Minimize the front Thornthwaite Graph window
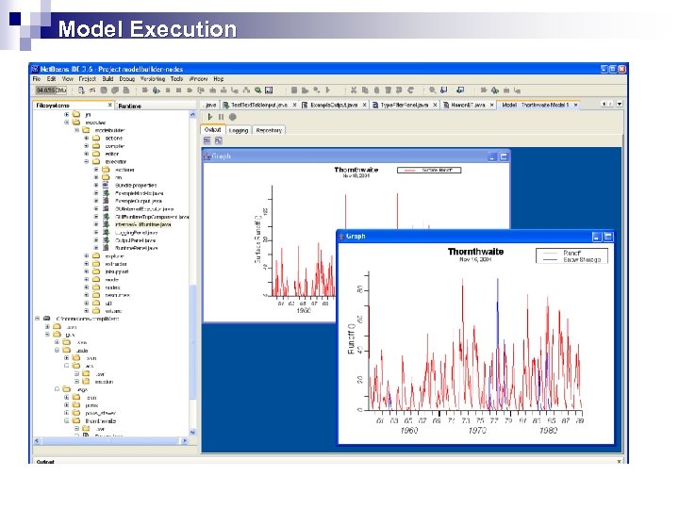This screenshot has height=509, width=679. point(597,237)
